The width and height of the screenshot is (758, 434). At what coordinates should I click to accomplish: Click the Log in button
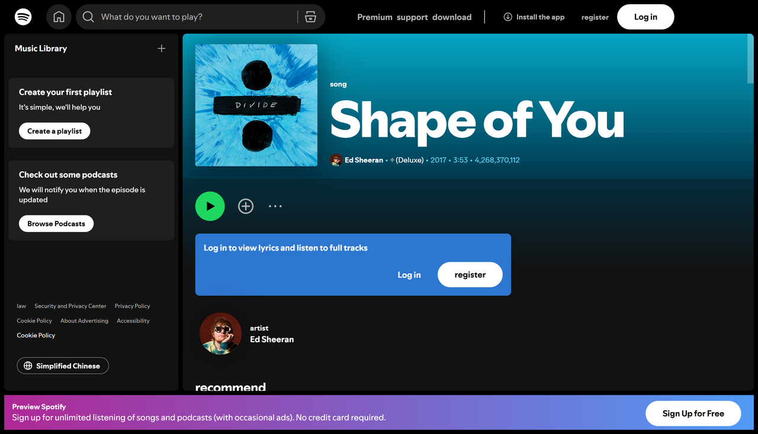645,17
